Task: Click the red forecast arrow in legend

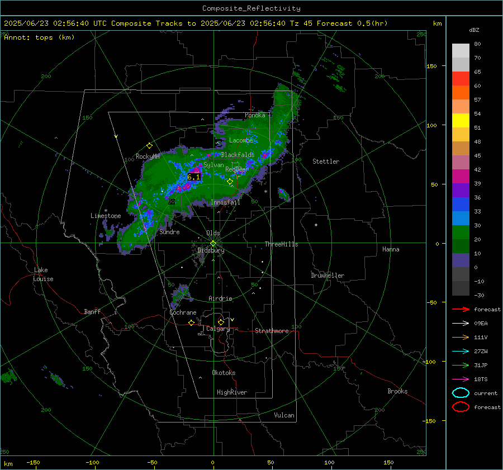Action: click(x=461, y=309)
